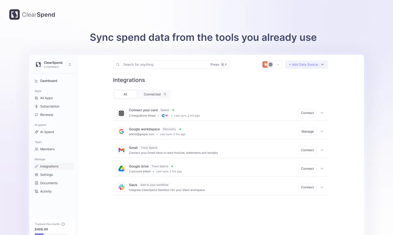Click the Google Drive triangle icon
This screenshot has width=393, height=235.
coord(121,169)
